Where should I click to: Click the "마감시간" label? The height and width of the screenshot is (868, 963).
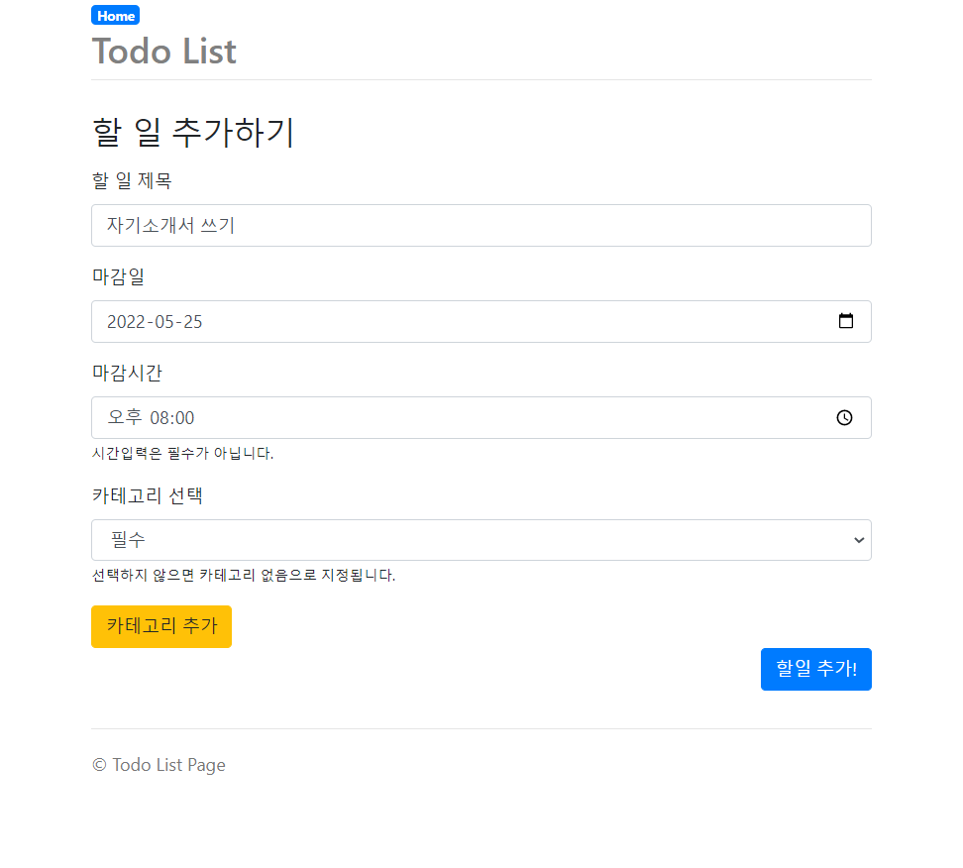coord(126,373)
